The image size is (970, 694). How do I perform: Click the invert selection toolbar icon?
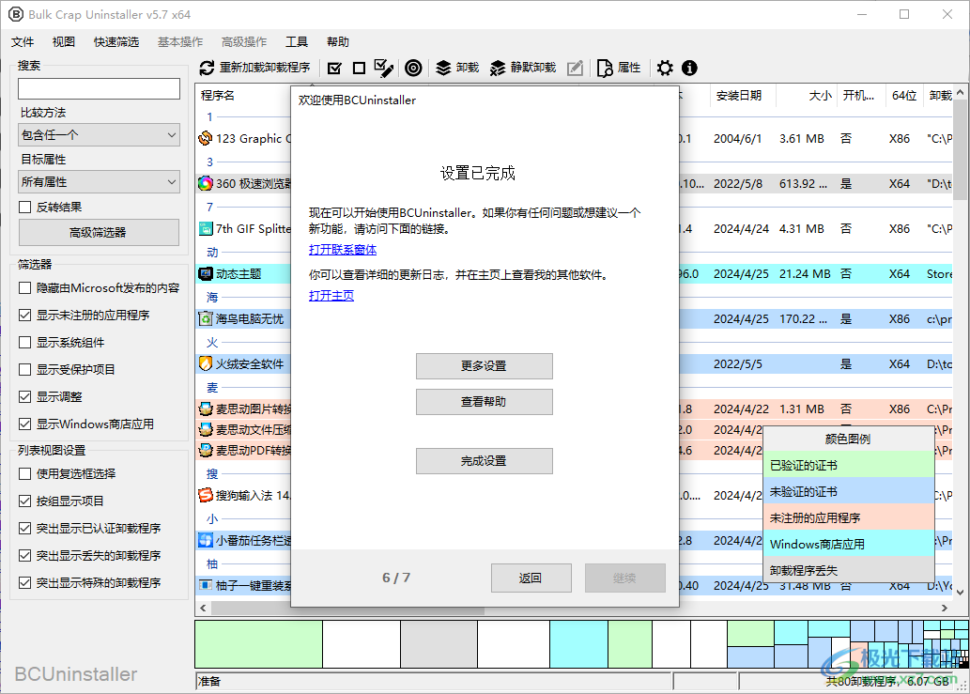383,68
